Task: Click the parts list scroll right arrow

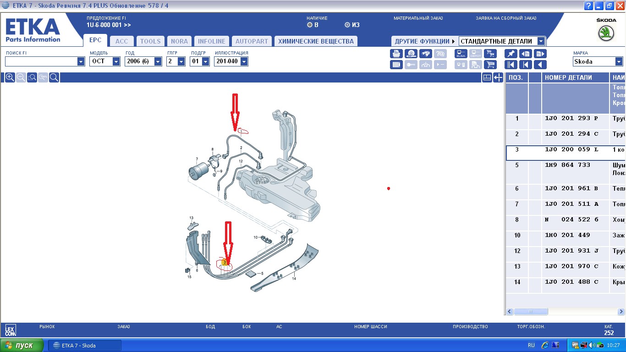Action: pyautogui.click(x=621, y=312)
